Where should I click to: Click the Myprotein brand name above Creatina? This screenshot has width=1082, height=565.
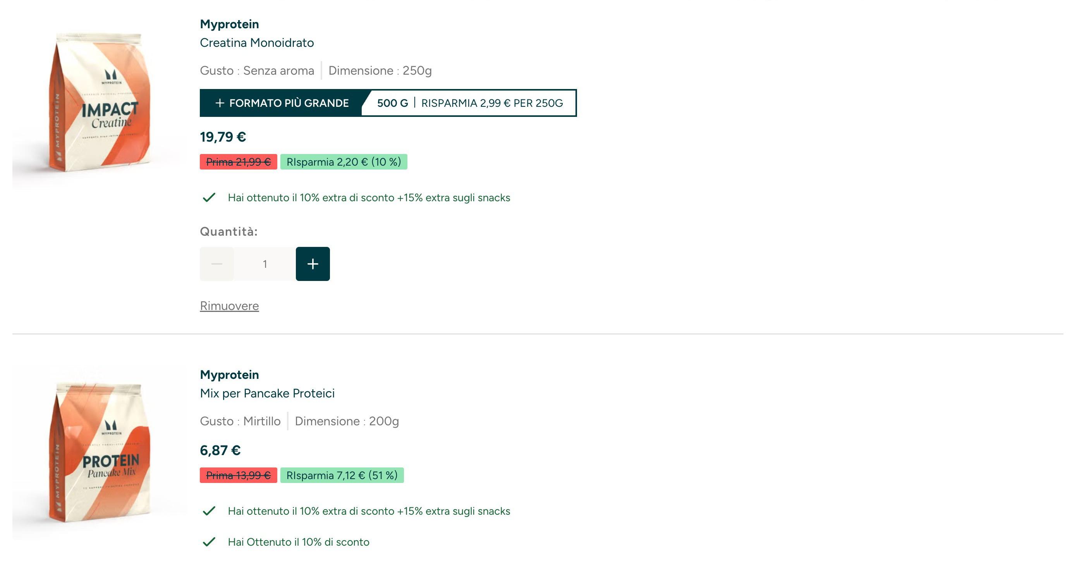(229, 24)
